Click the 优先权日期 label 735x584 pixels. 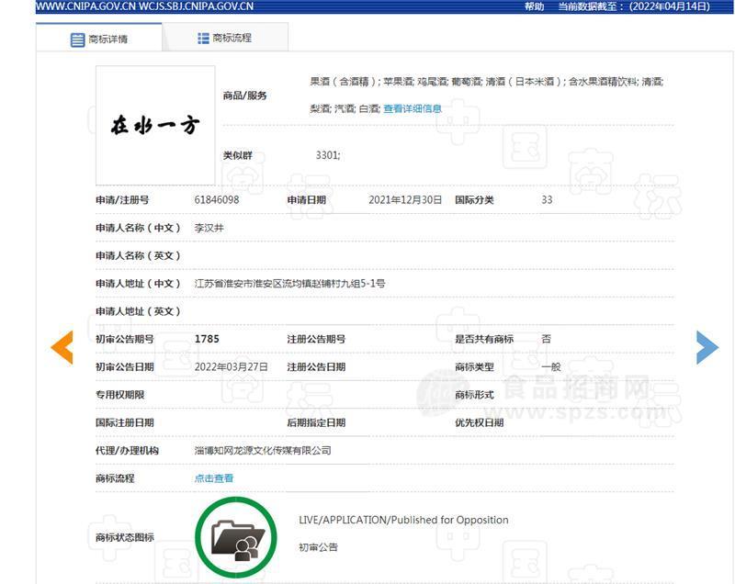(x=479, y=422)
